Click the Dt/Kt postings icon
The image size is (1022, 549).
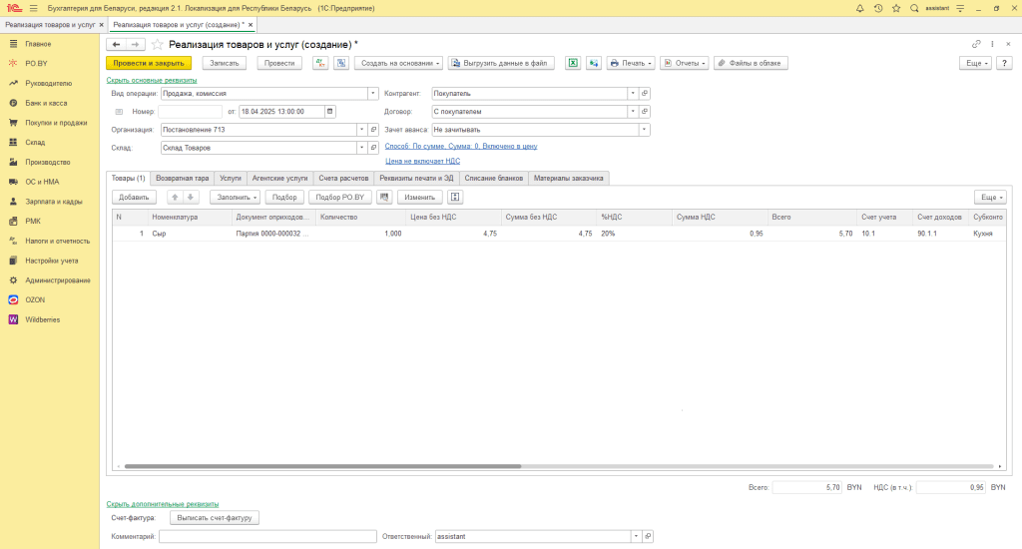(320, 63)
